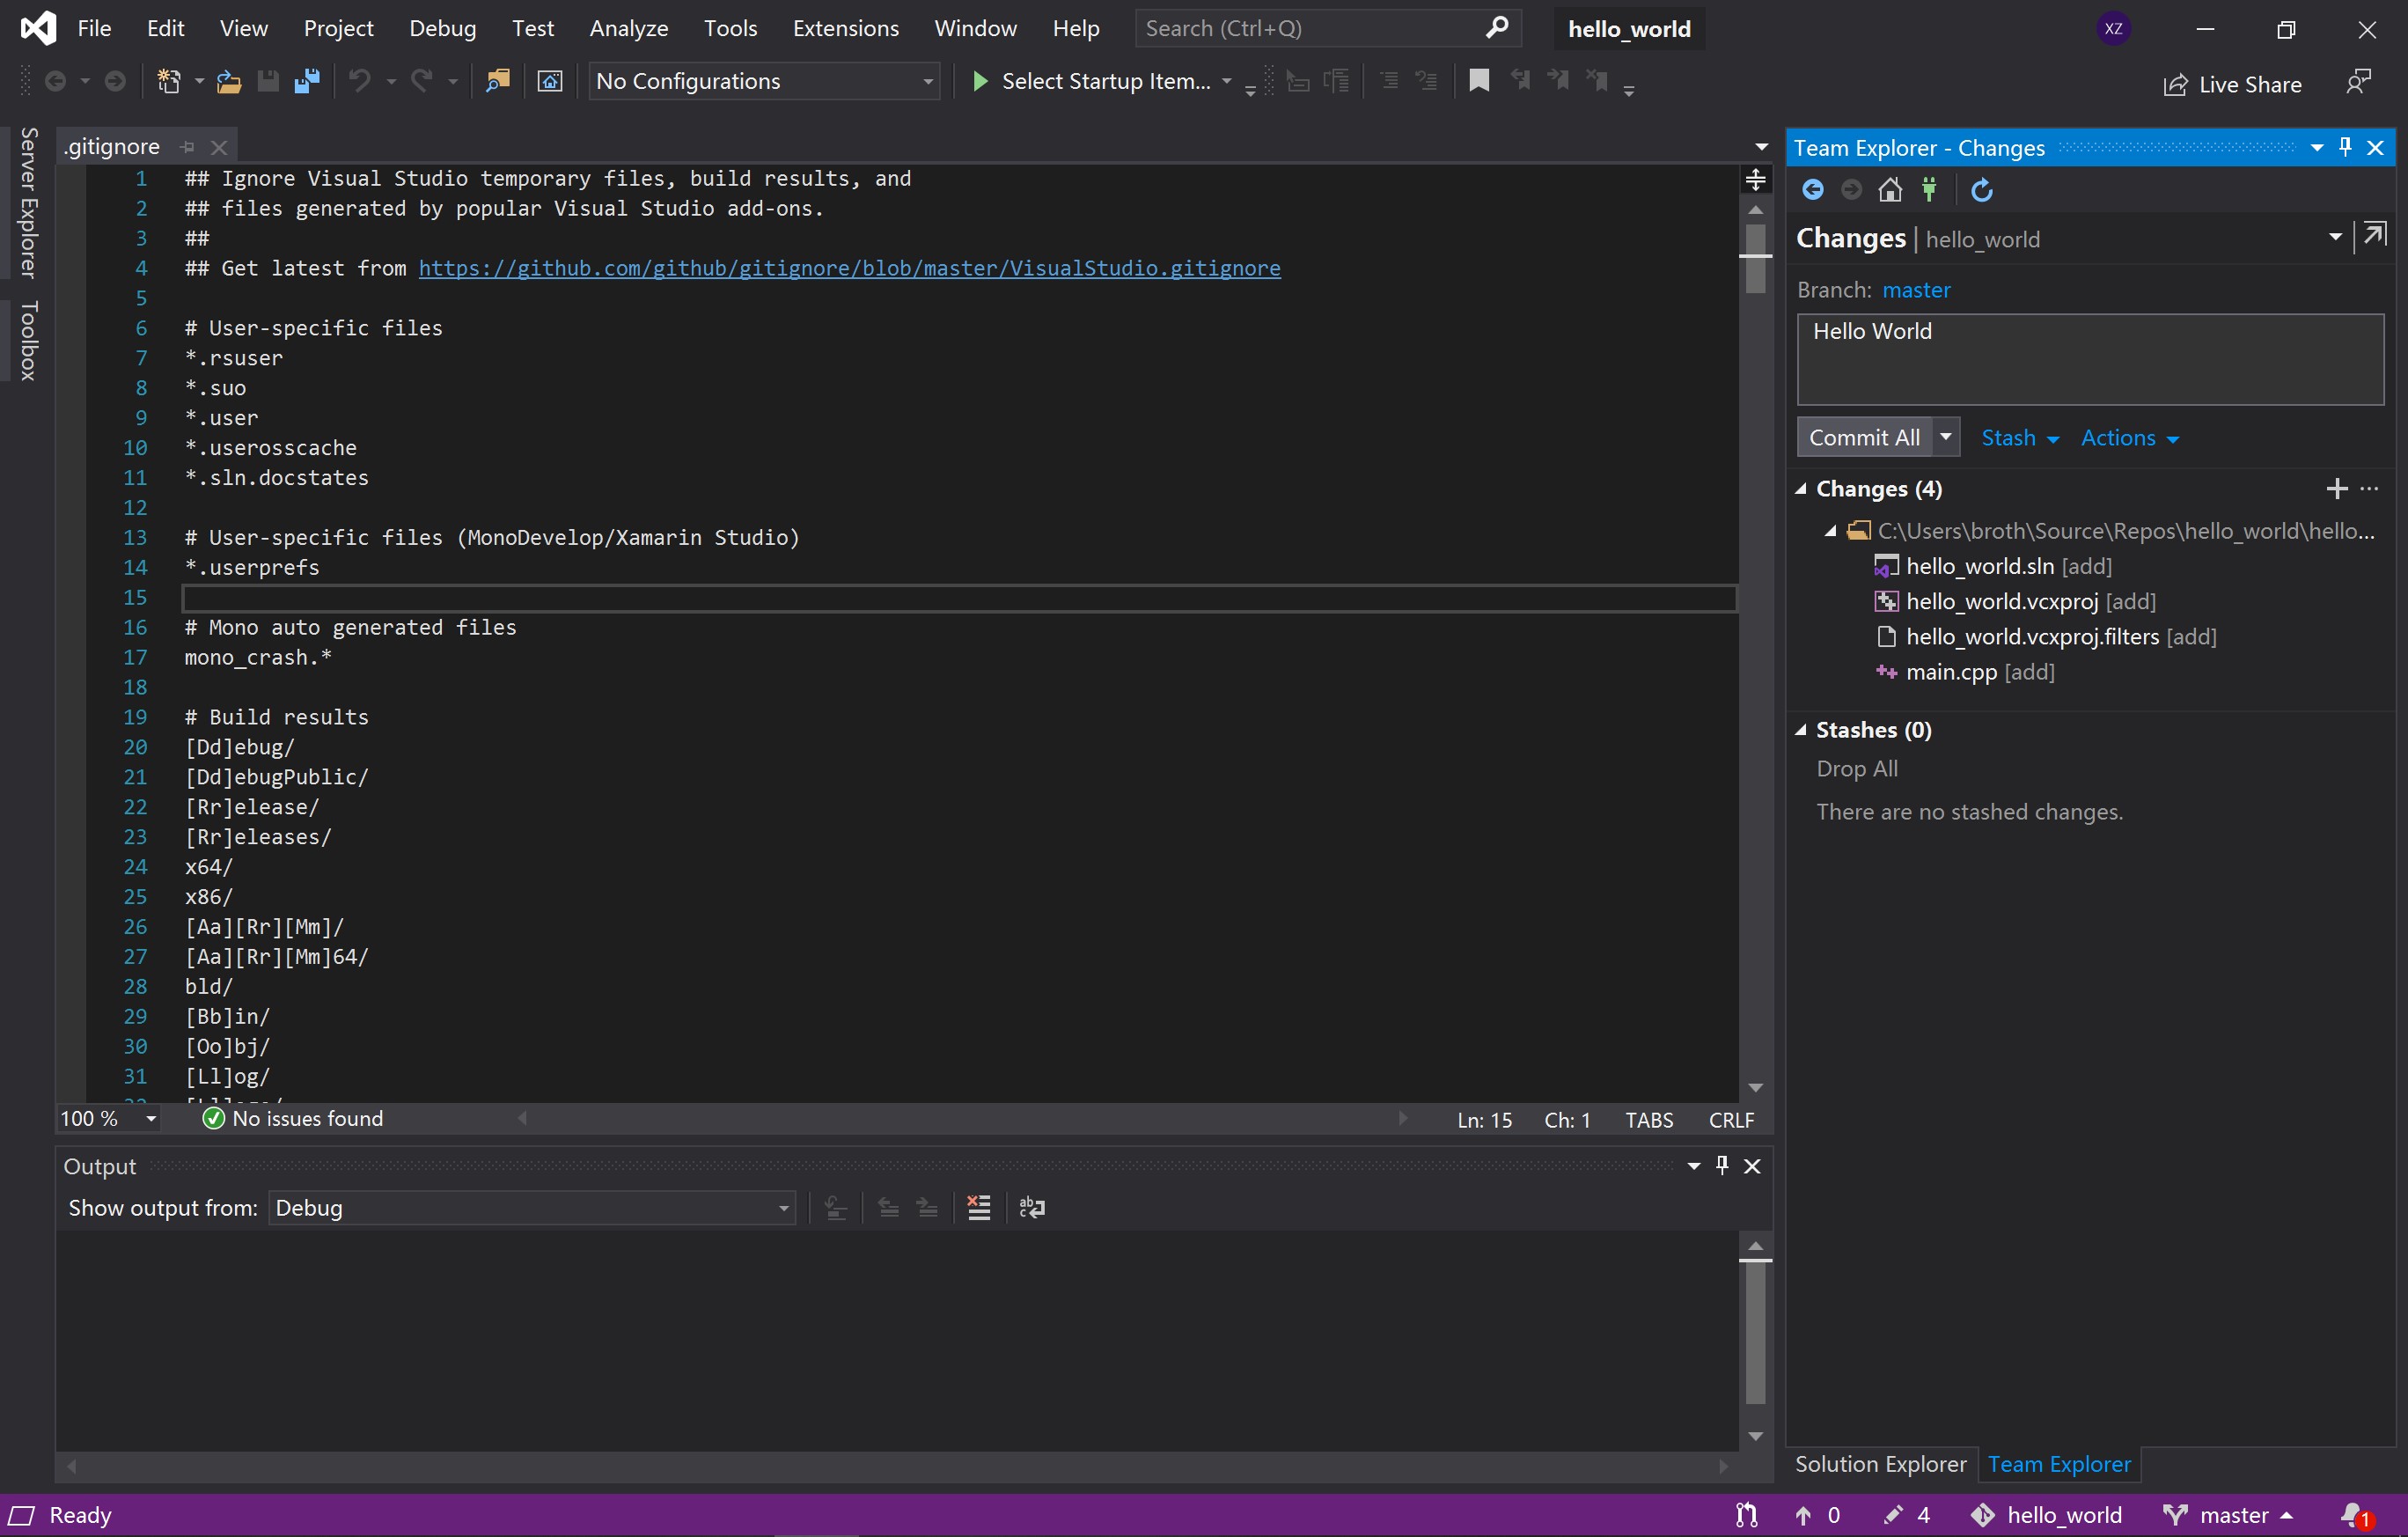2408x1537 pixels.
Task: Clear all Output window text
Action: point(979,1208)
